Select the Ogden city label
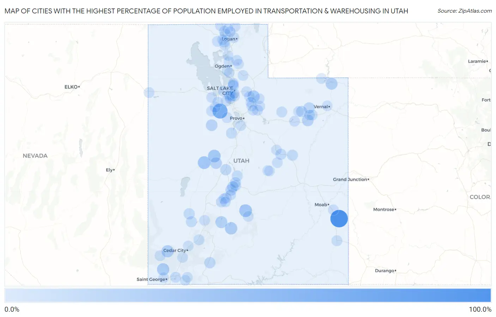This screenshot has width=496, height=317. coord(223,66)
